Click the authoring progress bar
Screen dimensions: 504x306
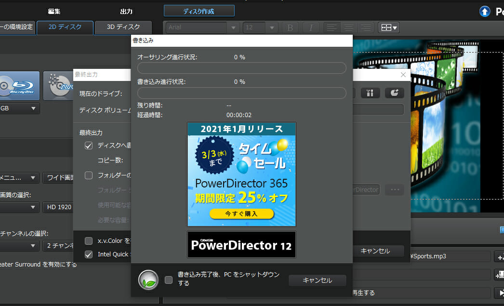(242, 68)
